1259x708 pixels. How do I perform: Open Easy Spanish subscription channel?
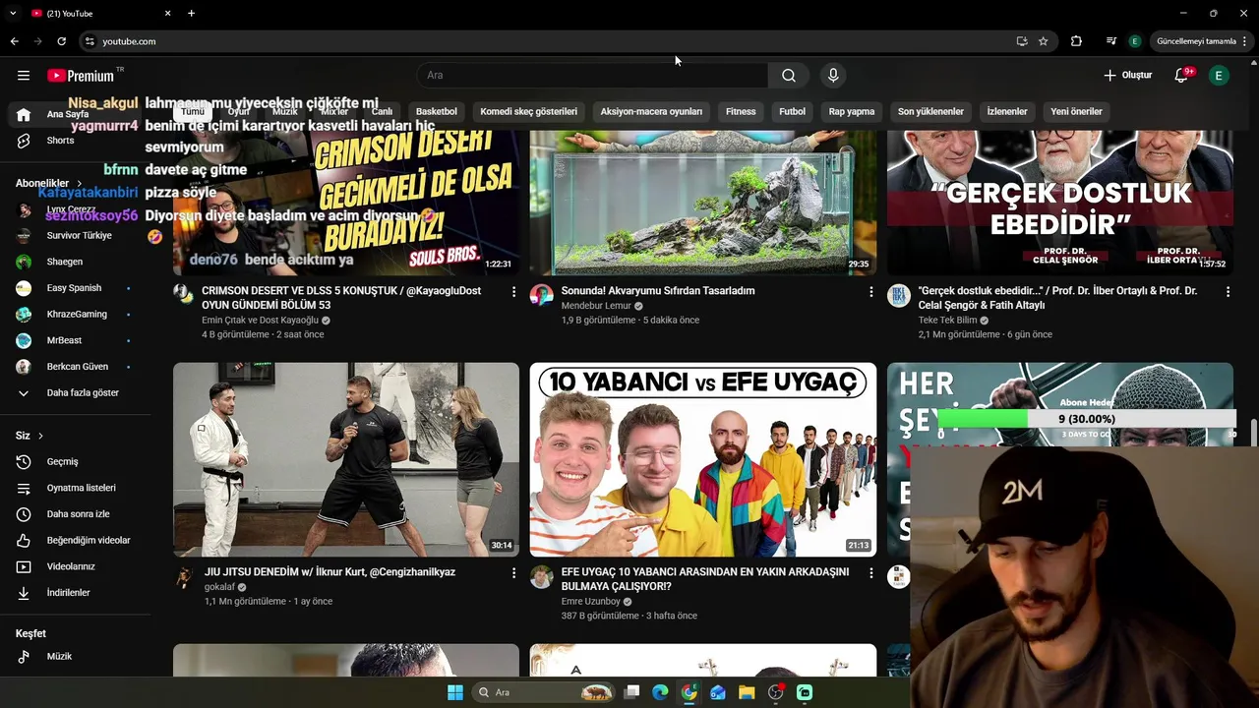tap(75, 288)
